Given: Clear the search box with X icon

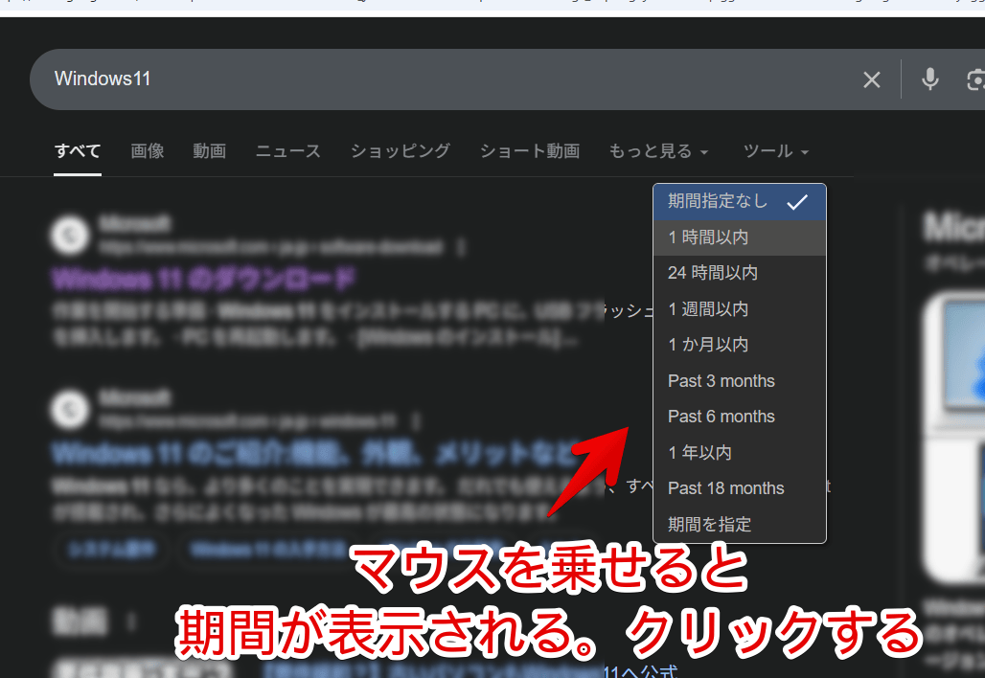Looking at the screenshot, I should (871, 79).
